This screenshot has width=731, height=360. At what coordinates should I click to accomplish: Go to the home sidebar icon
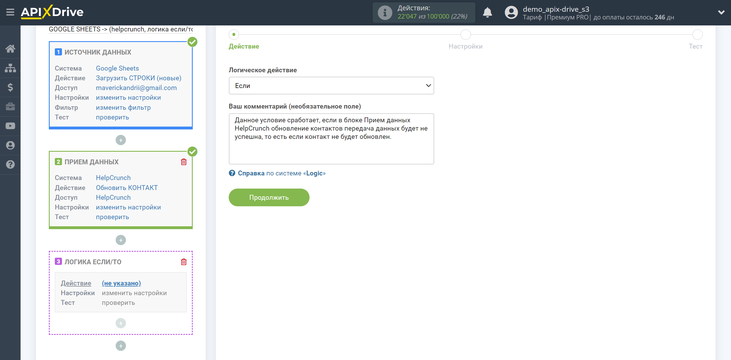tap(10, 49)
